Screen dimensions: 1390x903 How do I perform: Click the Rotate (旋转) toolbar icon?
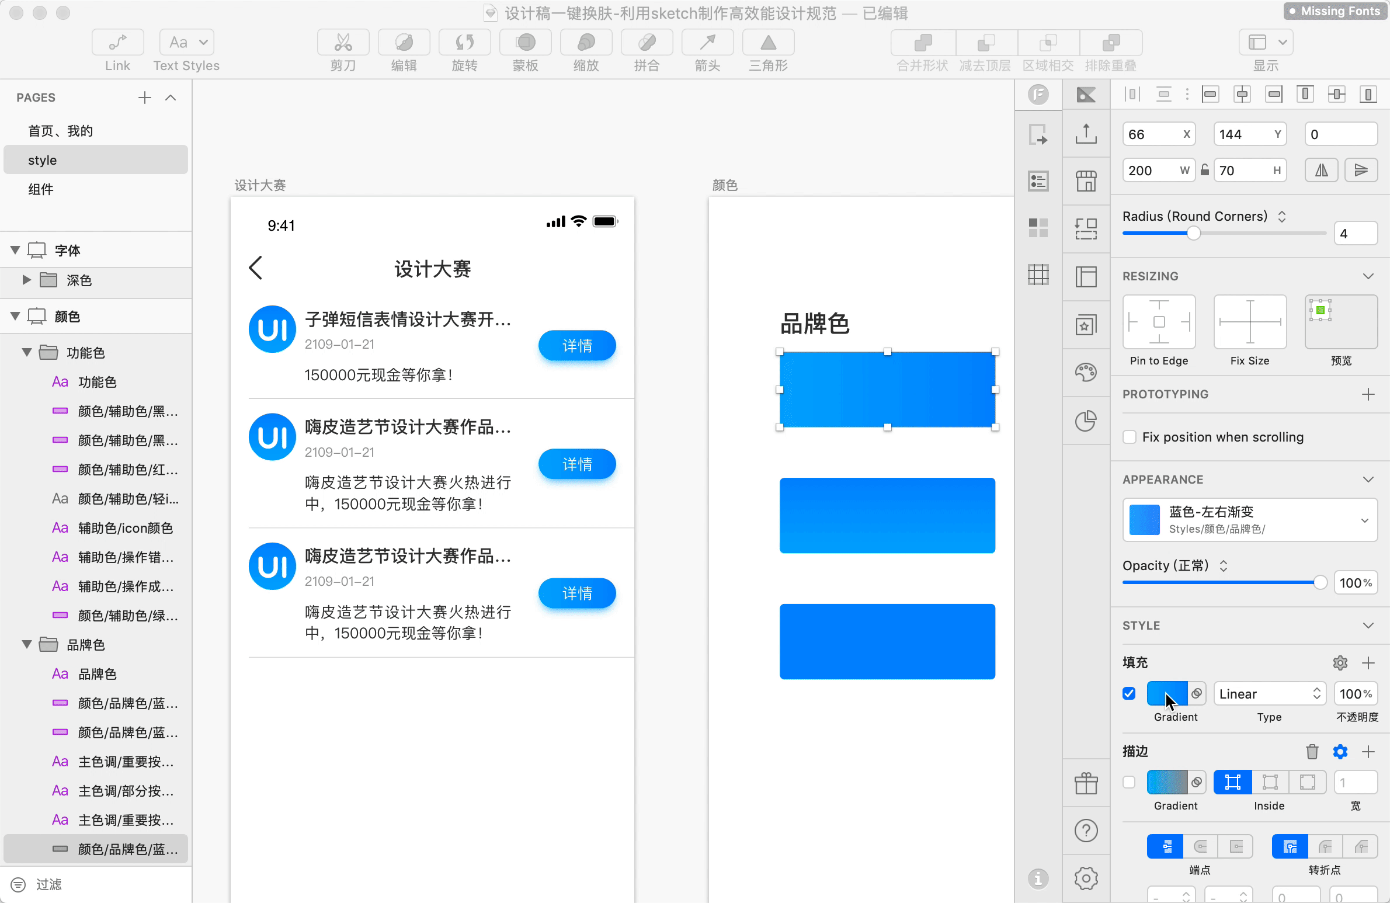pyautogui.click(x=464, y=42)
